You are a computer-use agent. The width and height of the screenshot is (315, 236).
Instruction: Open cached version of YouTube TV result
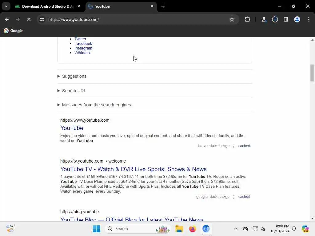point(244,197)
